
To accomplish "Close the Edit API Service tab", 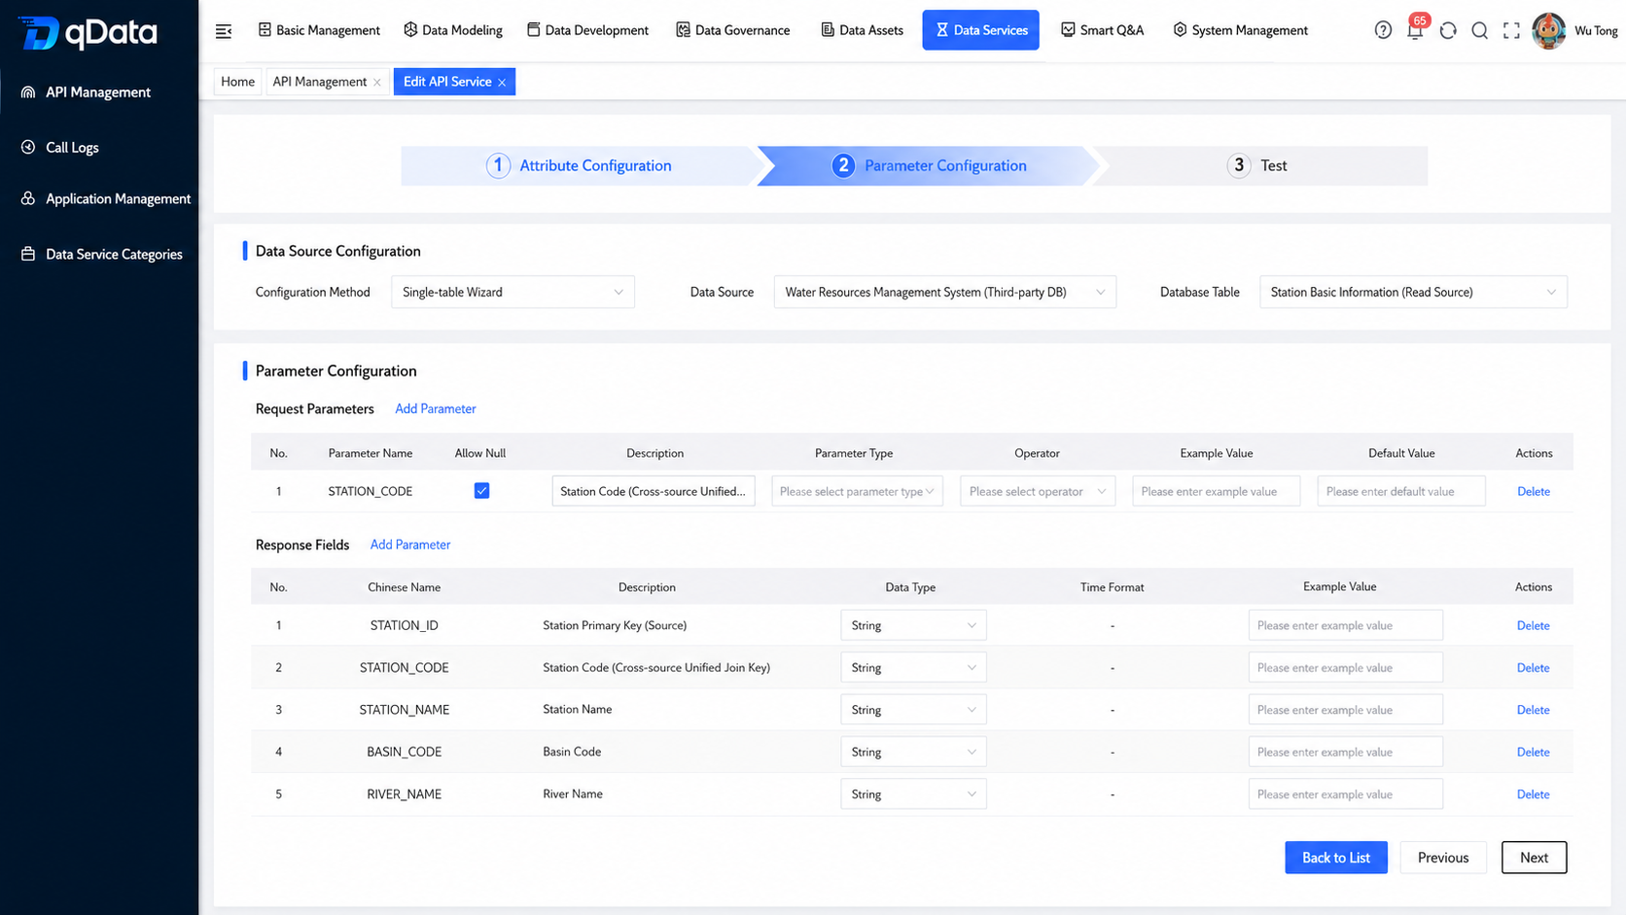I will [502, 83].
